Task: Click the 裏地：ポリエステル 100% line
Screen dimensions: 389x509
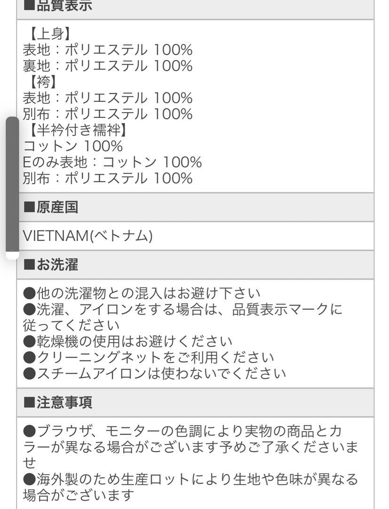Action: (x=108, y=66)
